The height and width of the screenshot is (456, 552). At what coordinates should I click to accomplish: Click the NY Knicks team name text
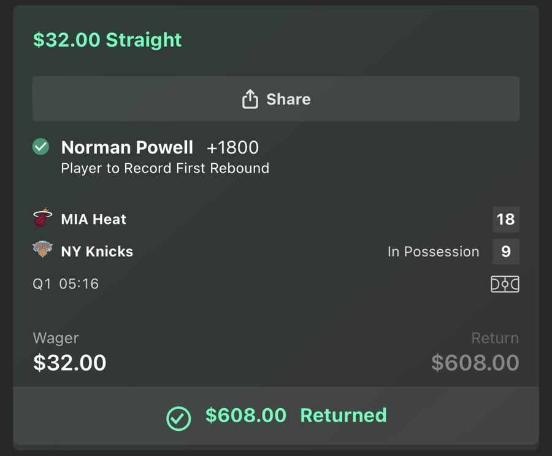(x=97, y=251)
